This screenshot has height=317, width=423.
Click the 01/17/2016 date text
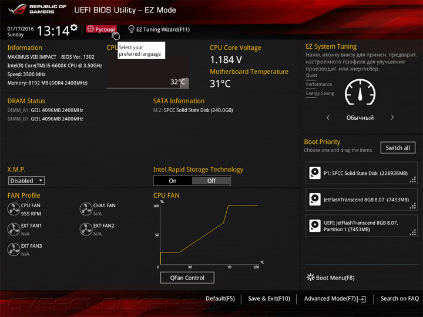tap(21, 29)
